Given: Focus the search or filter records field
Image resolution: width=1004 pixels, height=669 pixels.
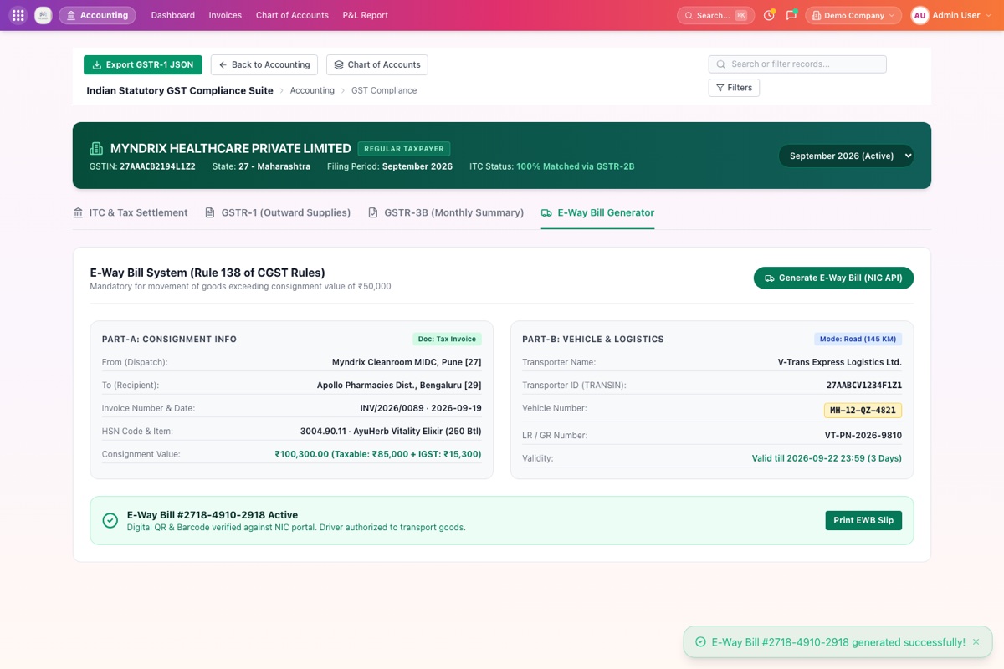Looking at the screenshot, I should [x=797, y=64].
